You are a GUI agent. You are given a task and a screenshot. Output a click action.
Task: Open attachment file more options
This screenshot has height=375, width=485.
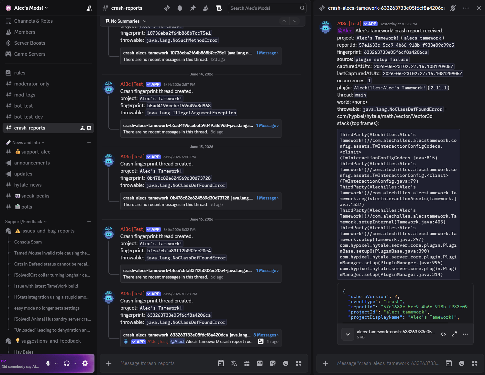point(465,334)
